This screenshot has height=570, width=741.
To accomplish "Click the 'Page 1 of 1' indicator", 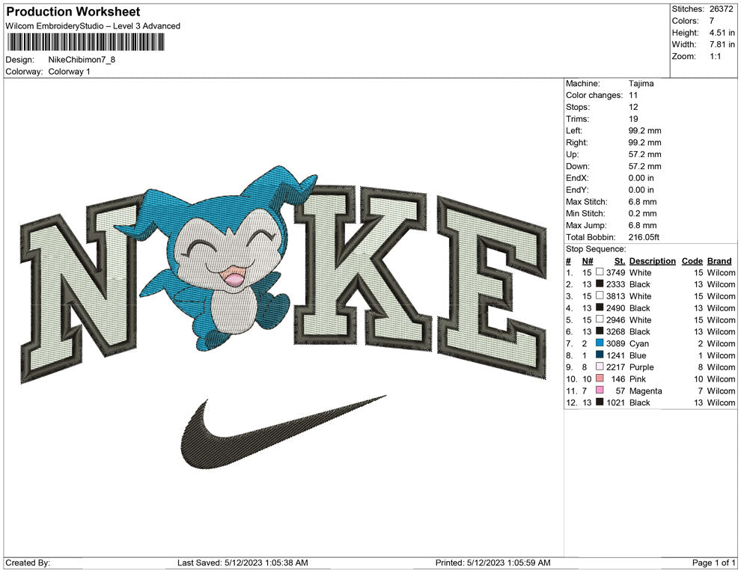I will click(713, 563).
